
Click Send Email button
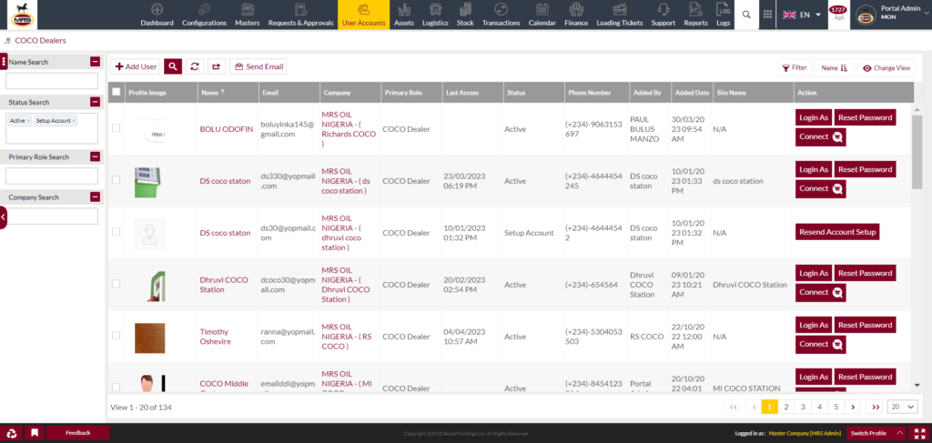tap(258, 66)
